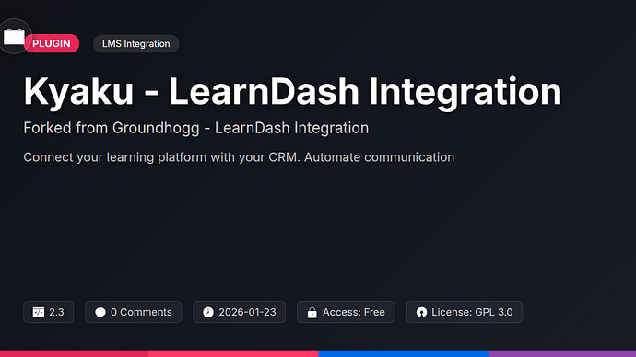Click the plugin briefcase icon
636x357 pixels.
(x=14, y=37)
